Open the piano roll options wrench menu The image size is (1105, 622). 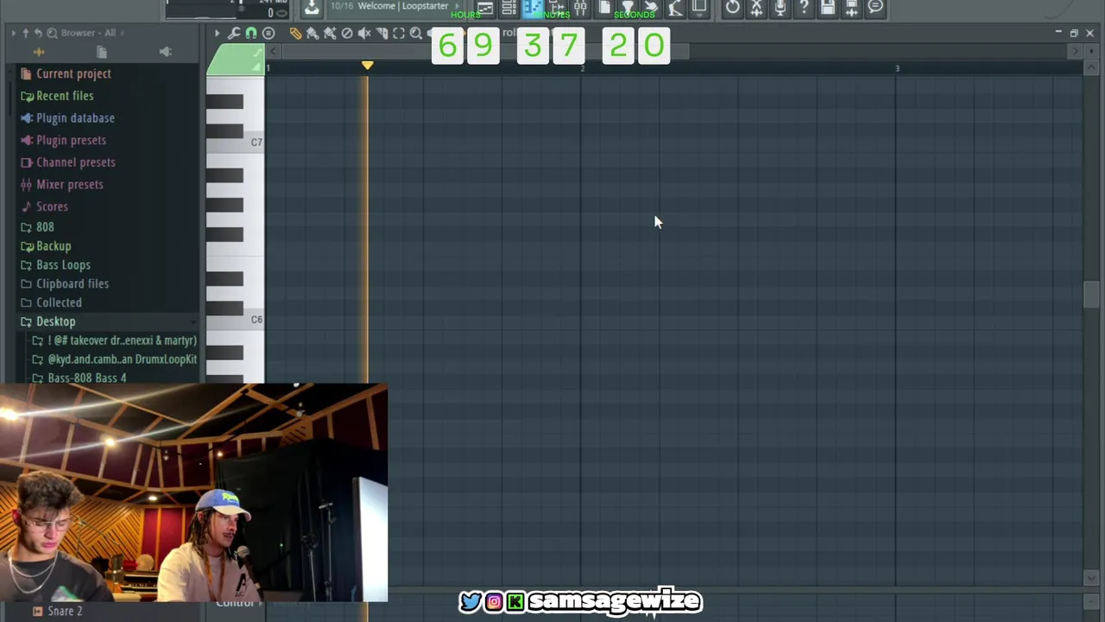tap(234, 34)
